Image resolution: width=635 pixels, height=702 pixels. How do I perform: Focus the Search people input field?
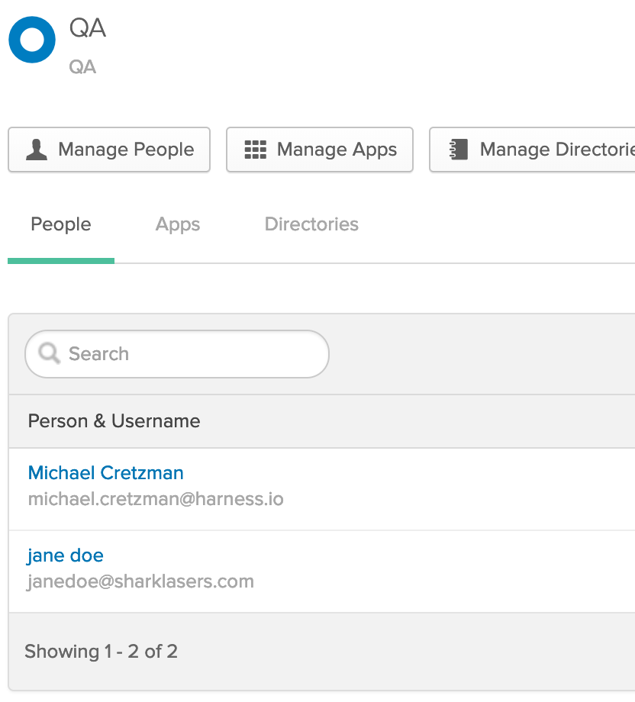[177, 354]
